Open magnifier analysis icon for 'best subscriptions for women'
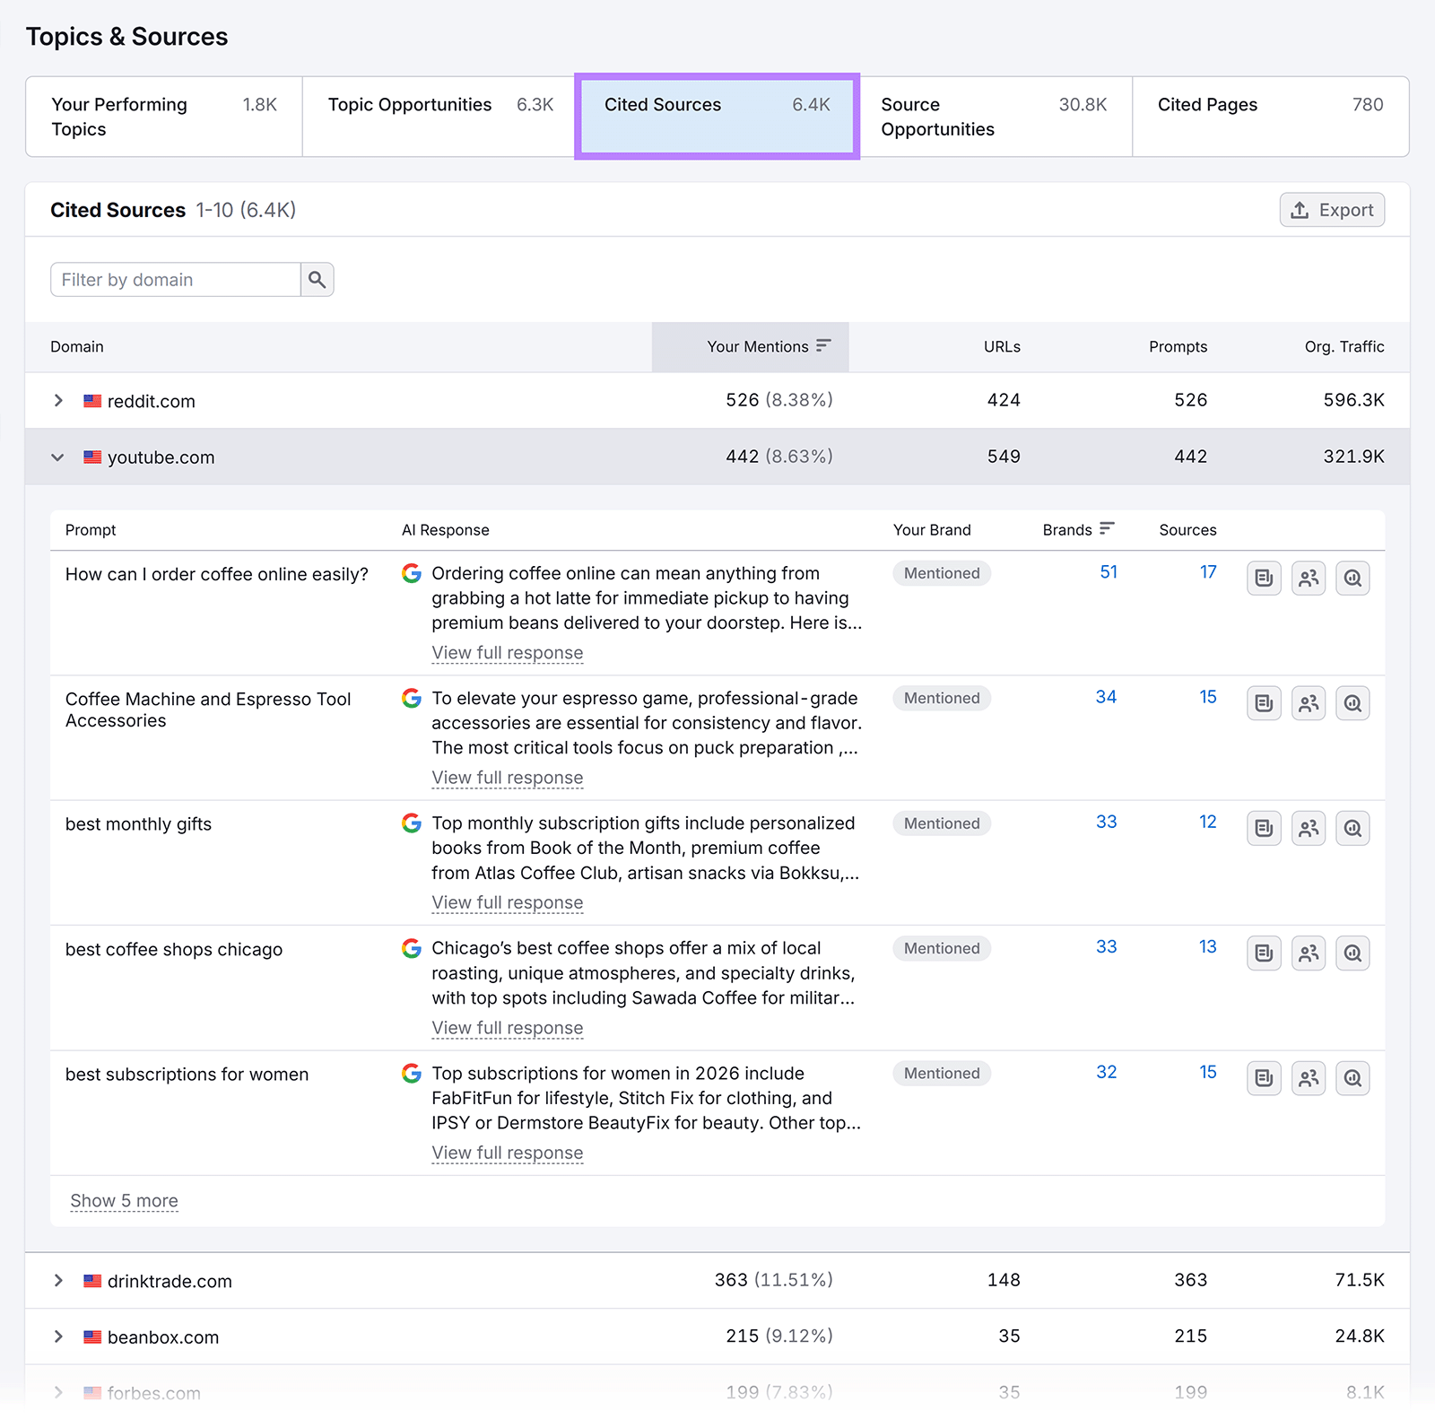 pyautogui.click(x=1352, y=1078)
